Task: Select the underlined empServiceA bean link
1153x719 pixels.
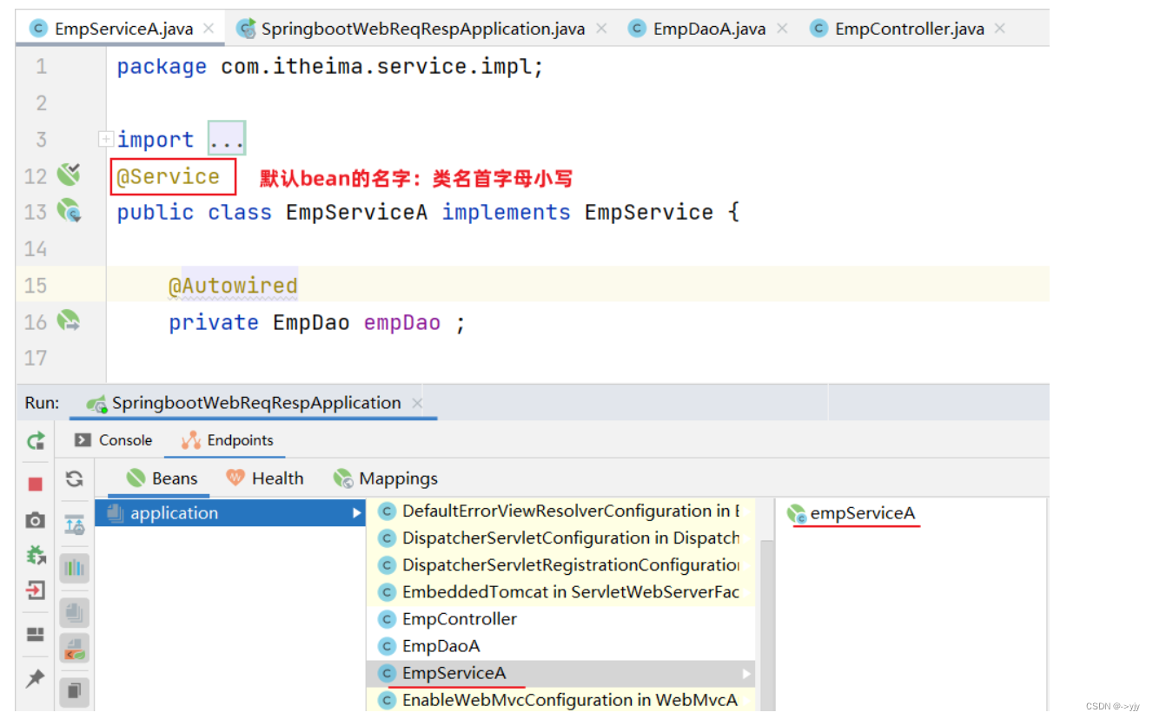Action: pos(864,513)
